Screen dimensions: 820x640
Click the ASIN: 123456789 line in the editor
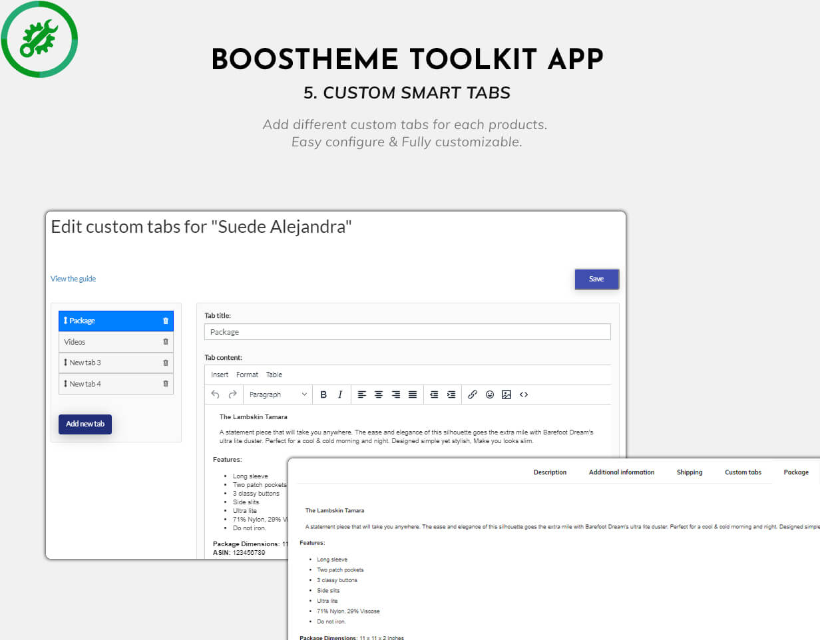pos(239,553)
